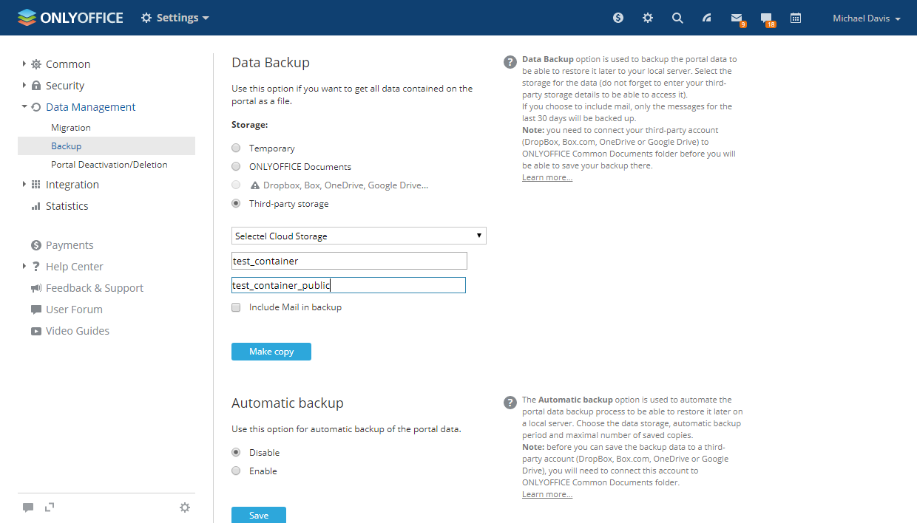Click the Feedback megaphone icon
917x523 pixels.
pyautogui.click(x=36, y=288)
